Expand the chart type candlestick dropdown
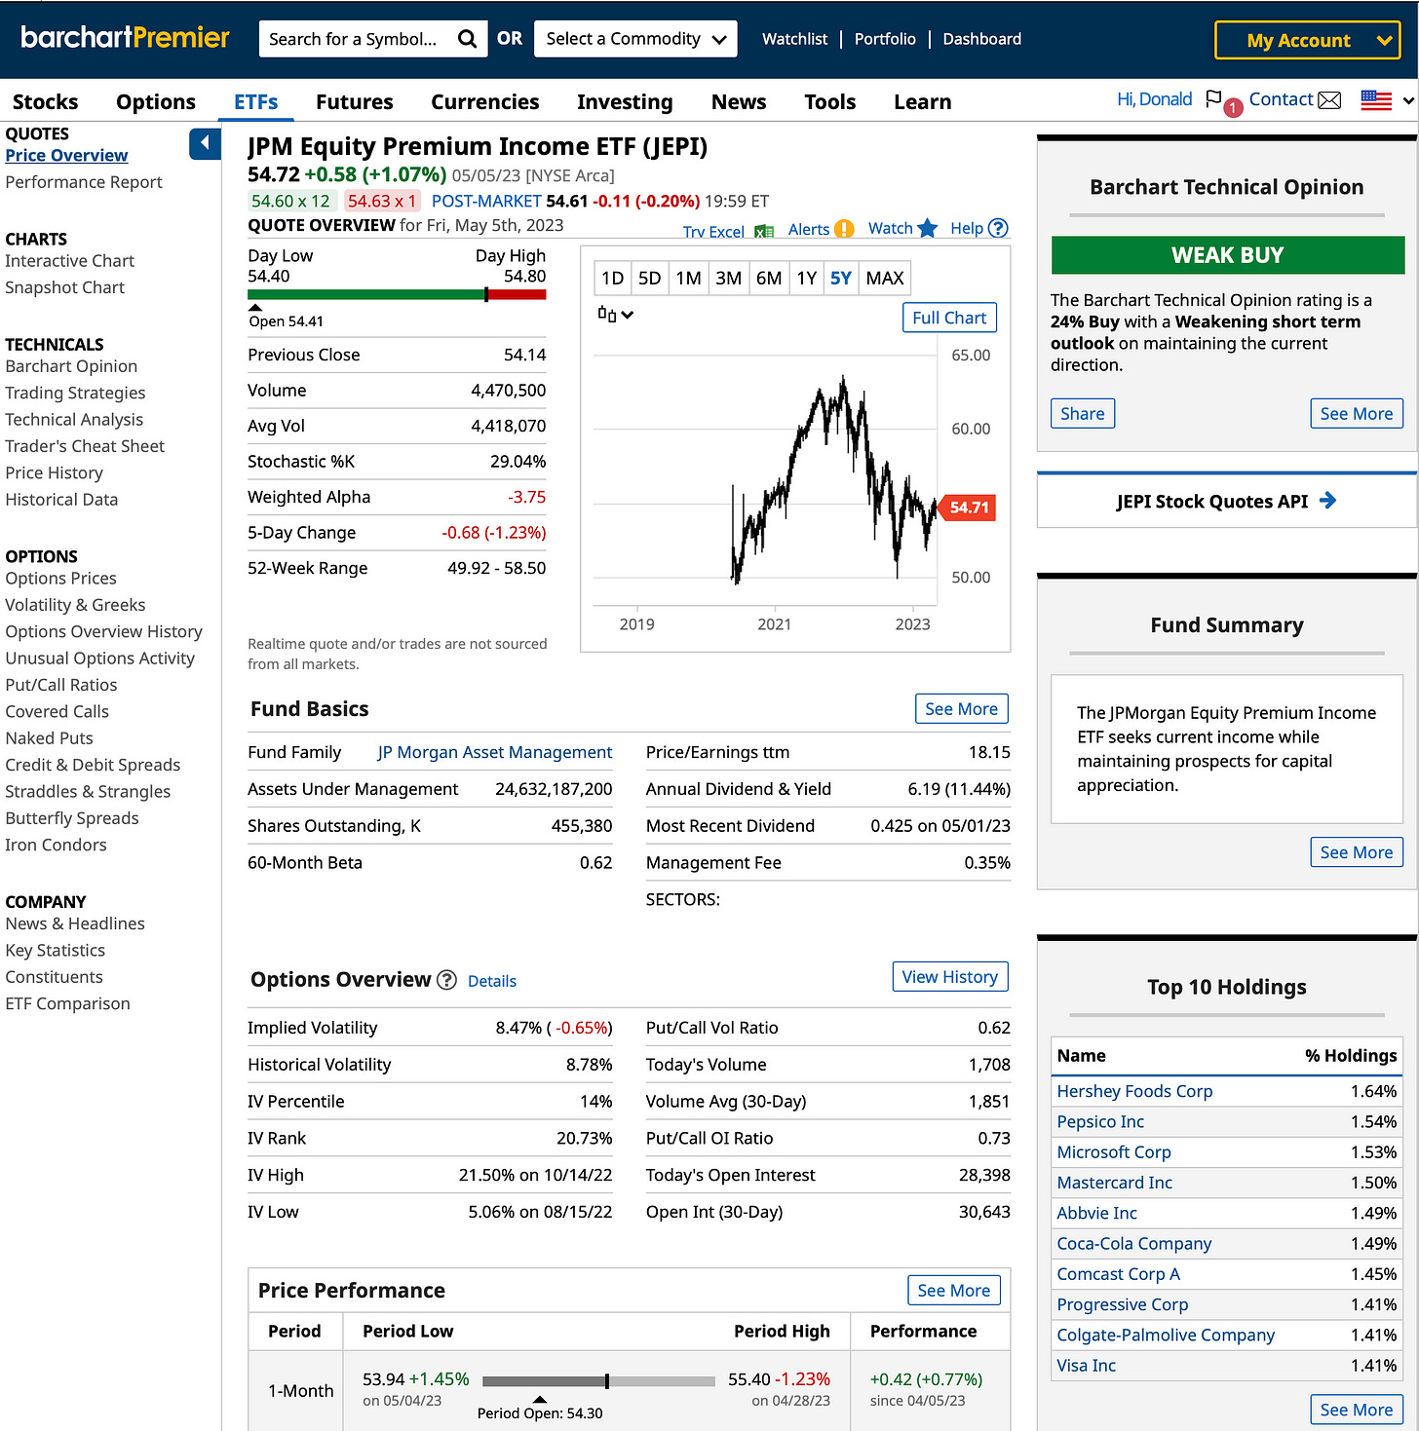This screenshot has width=1419, height=1431. click(614, 315)
